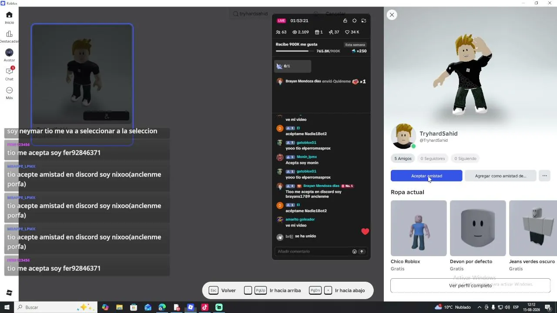The height and width of the screenshot is (313, 557).
Task: Click amarito goleador username in chat
Action: pos(300,220)
